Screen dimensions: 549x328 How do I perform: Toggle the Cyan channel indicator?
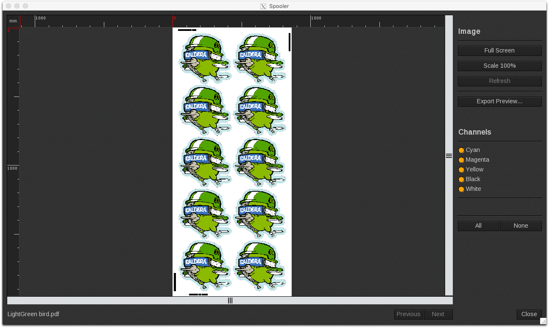(x=461, y=150)
